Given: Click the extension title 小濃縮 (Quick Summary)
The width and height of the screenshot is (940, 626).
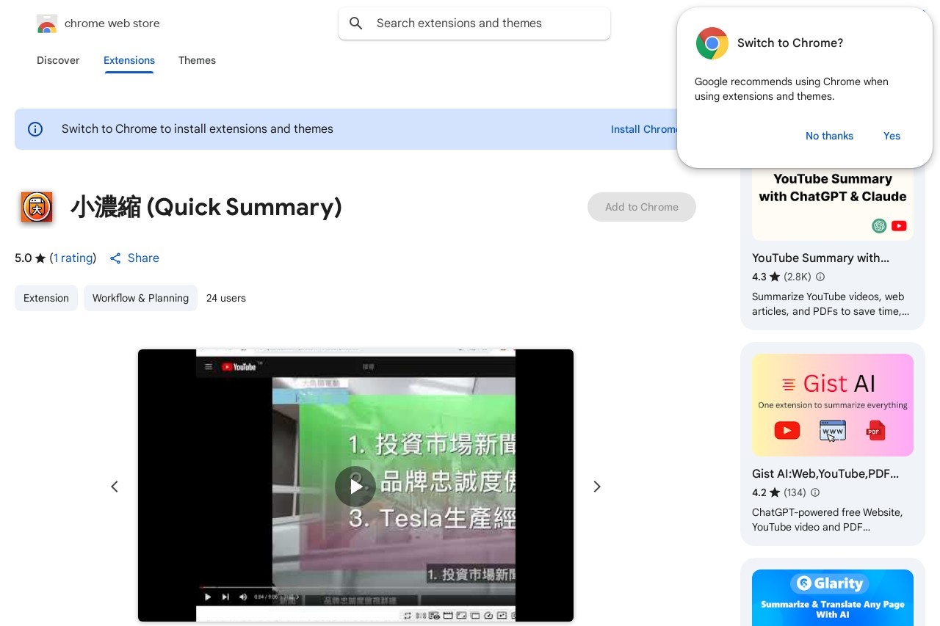Looking at the screenshot, I should pyautogui.click(x=206, y=208).
